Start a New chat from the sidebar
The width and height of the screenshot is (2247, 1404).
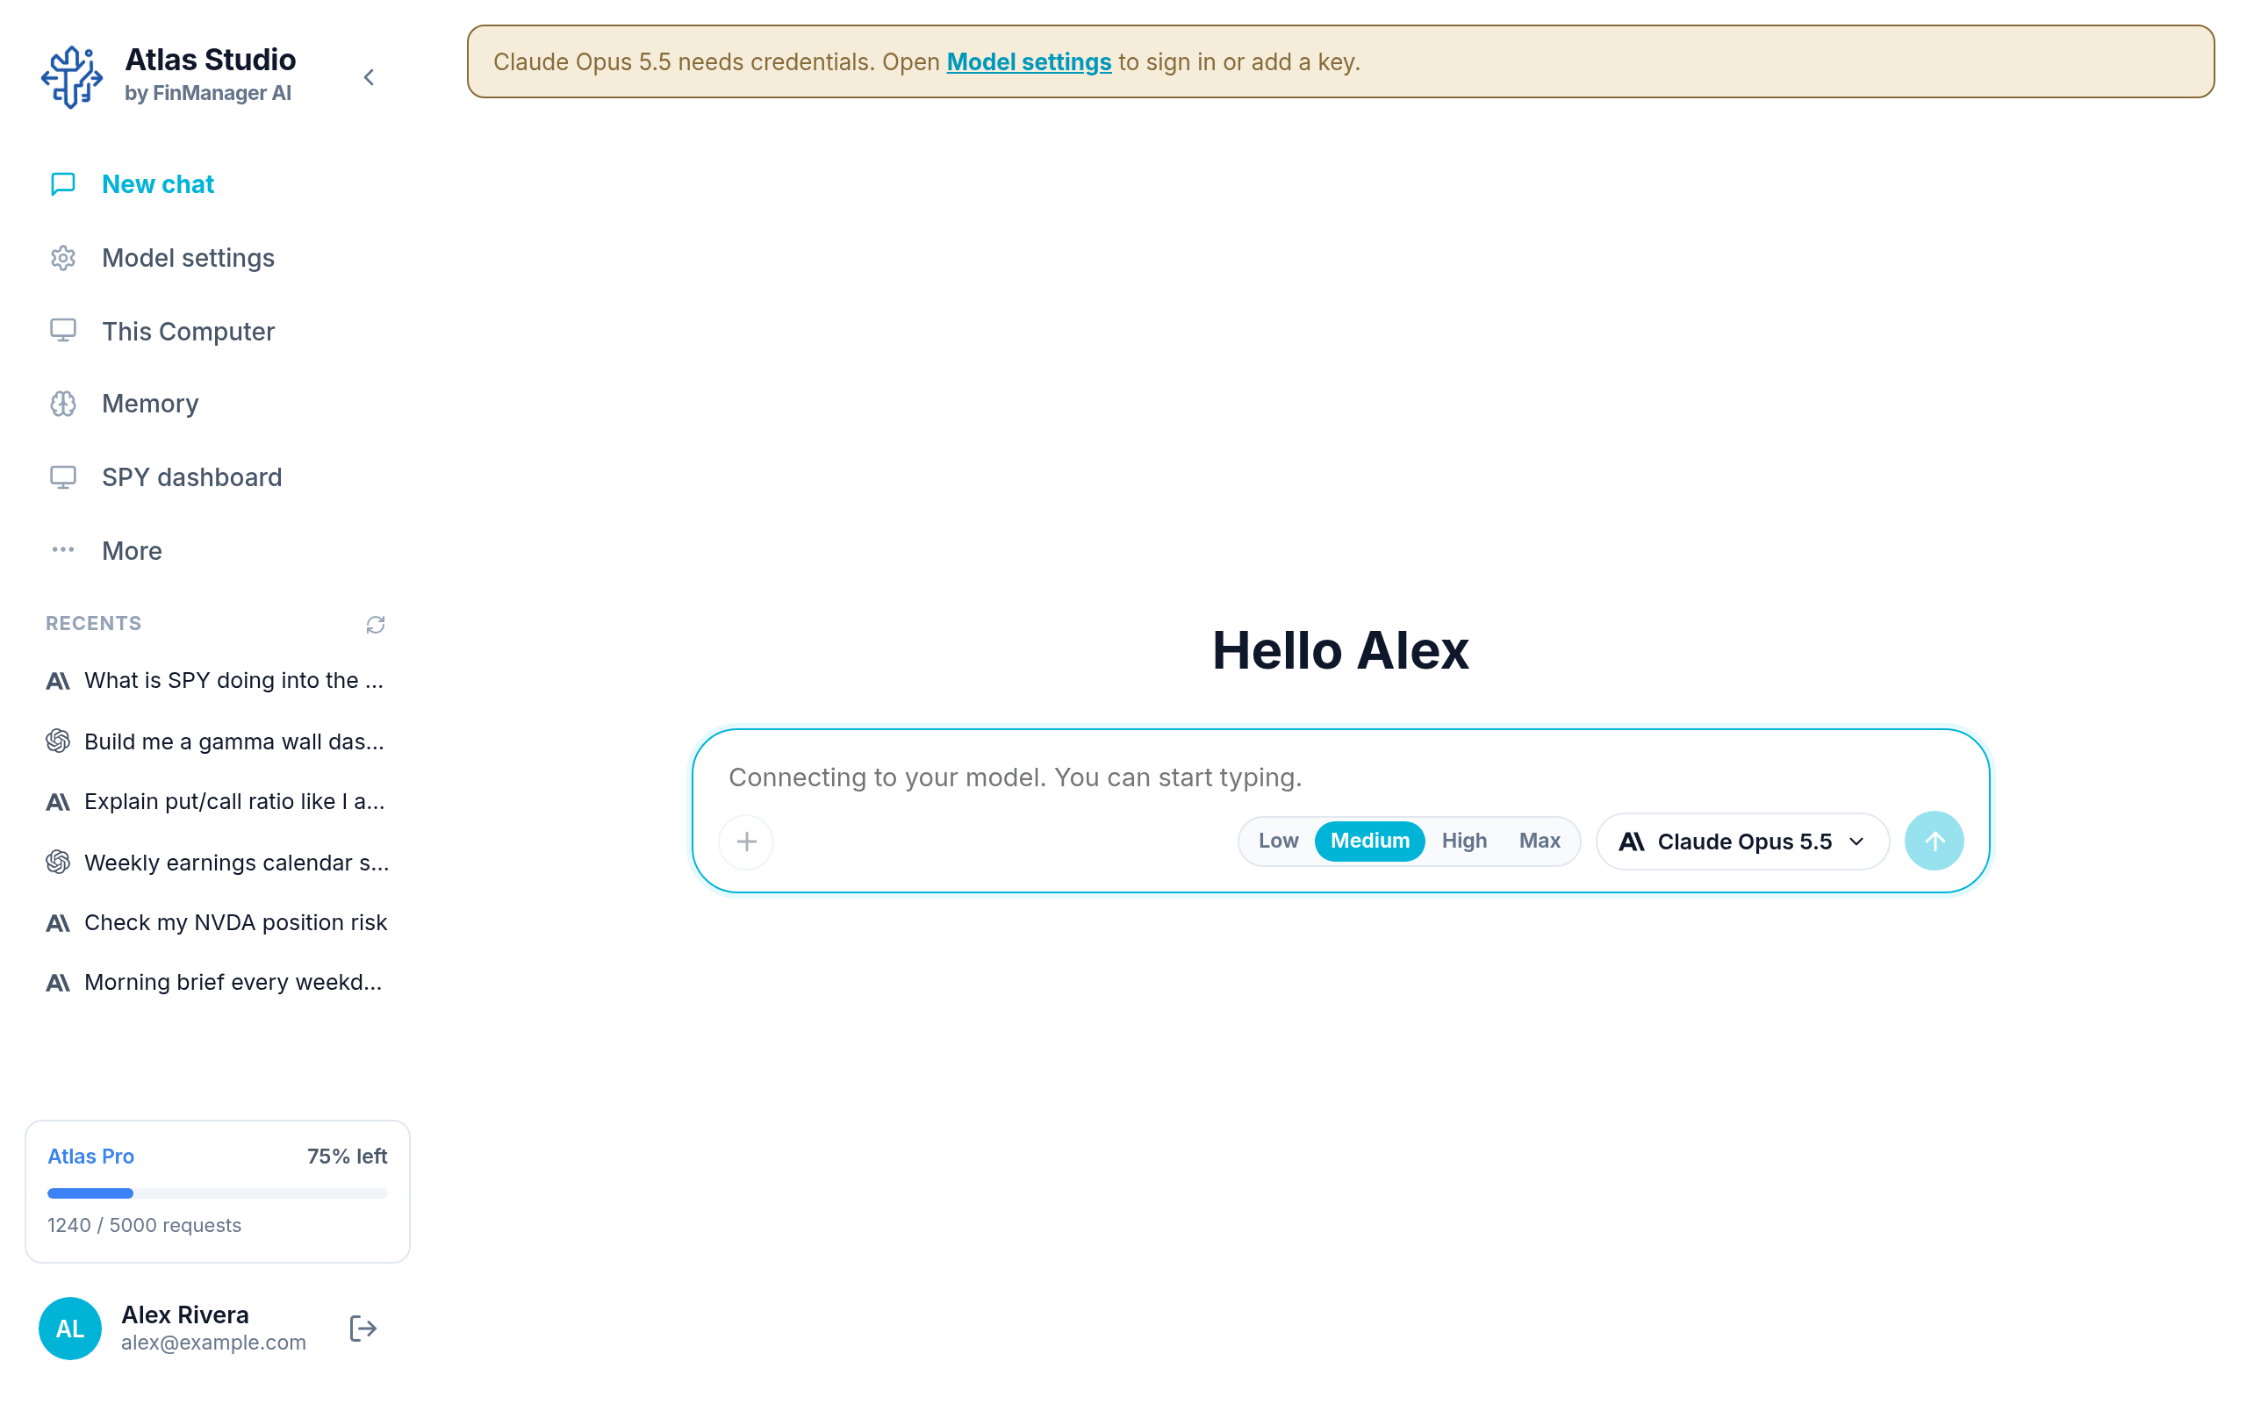click(x=218, y=184)
